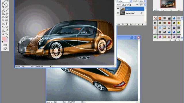Create a new layer group
The width and height of the screenshot is (184, 103).
[x=135, y=24]
